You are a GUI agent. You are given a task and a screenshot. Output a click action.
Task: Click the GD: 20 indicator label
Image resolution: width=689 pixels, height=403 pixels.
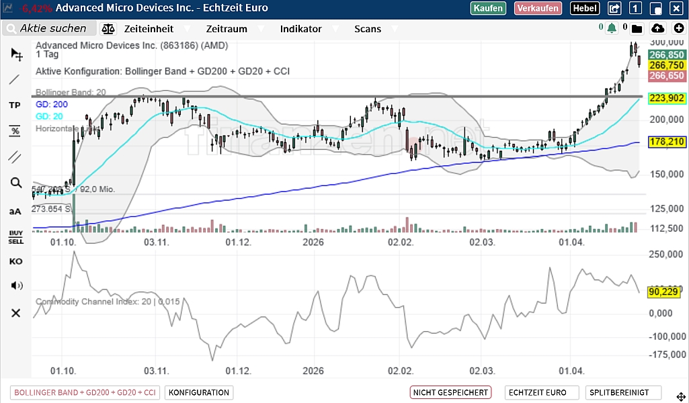[x=49, y=116]
